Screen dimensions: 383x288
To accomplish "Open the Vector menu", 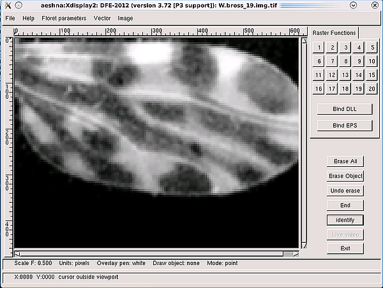I will (x=102, y=18).
